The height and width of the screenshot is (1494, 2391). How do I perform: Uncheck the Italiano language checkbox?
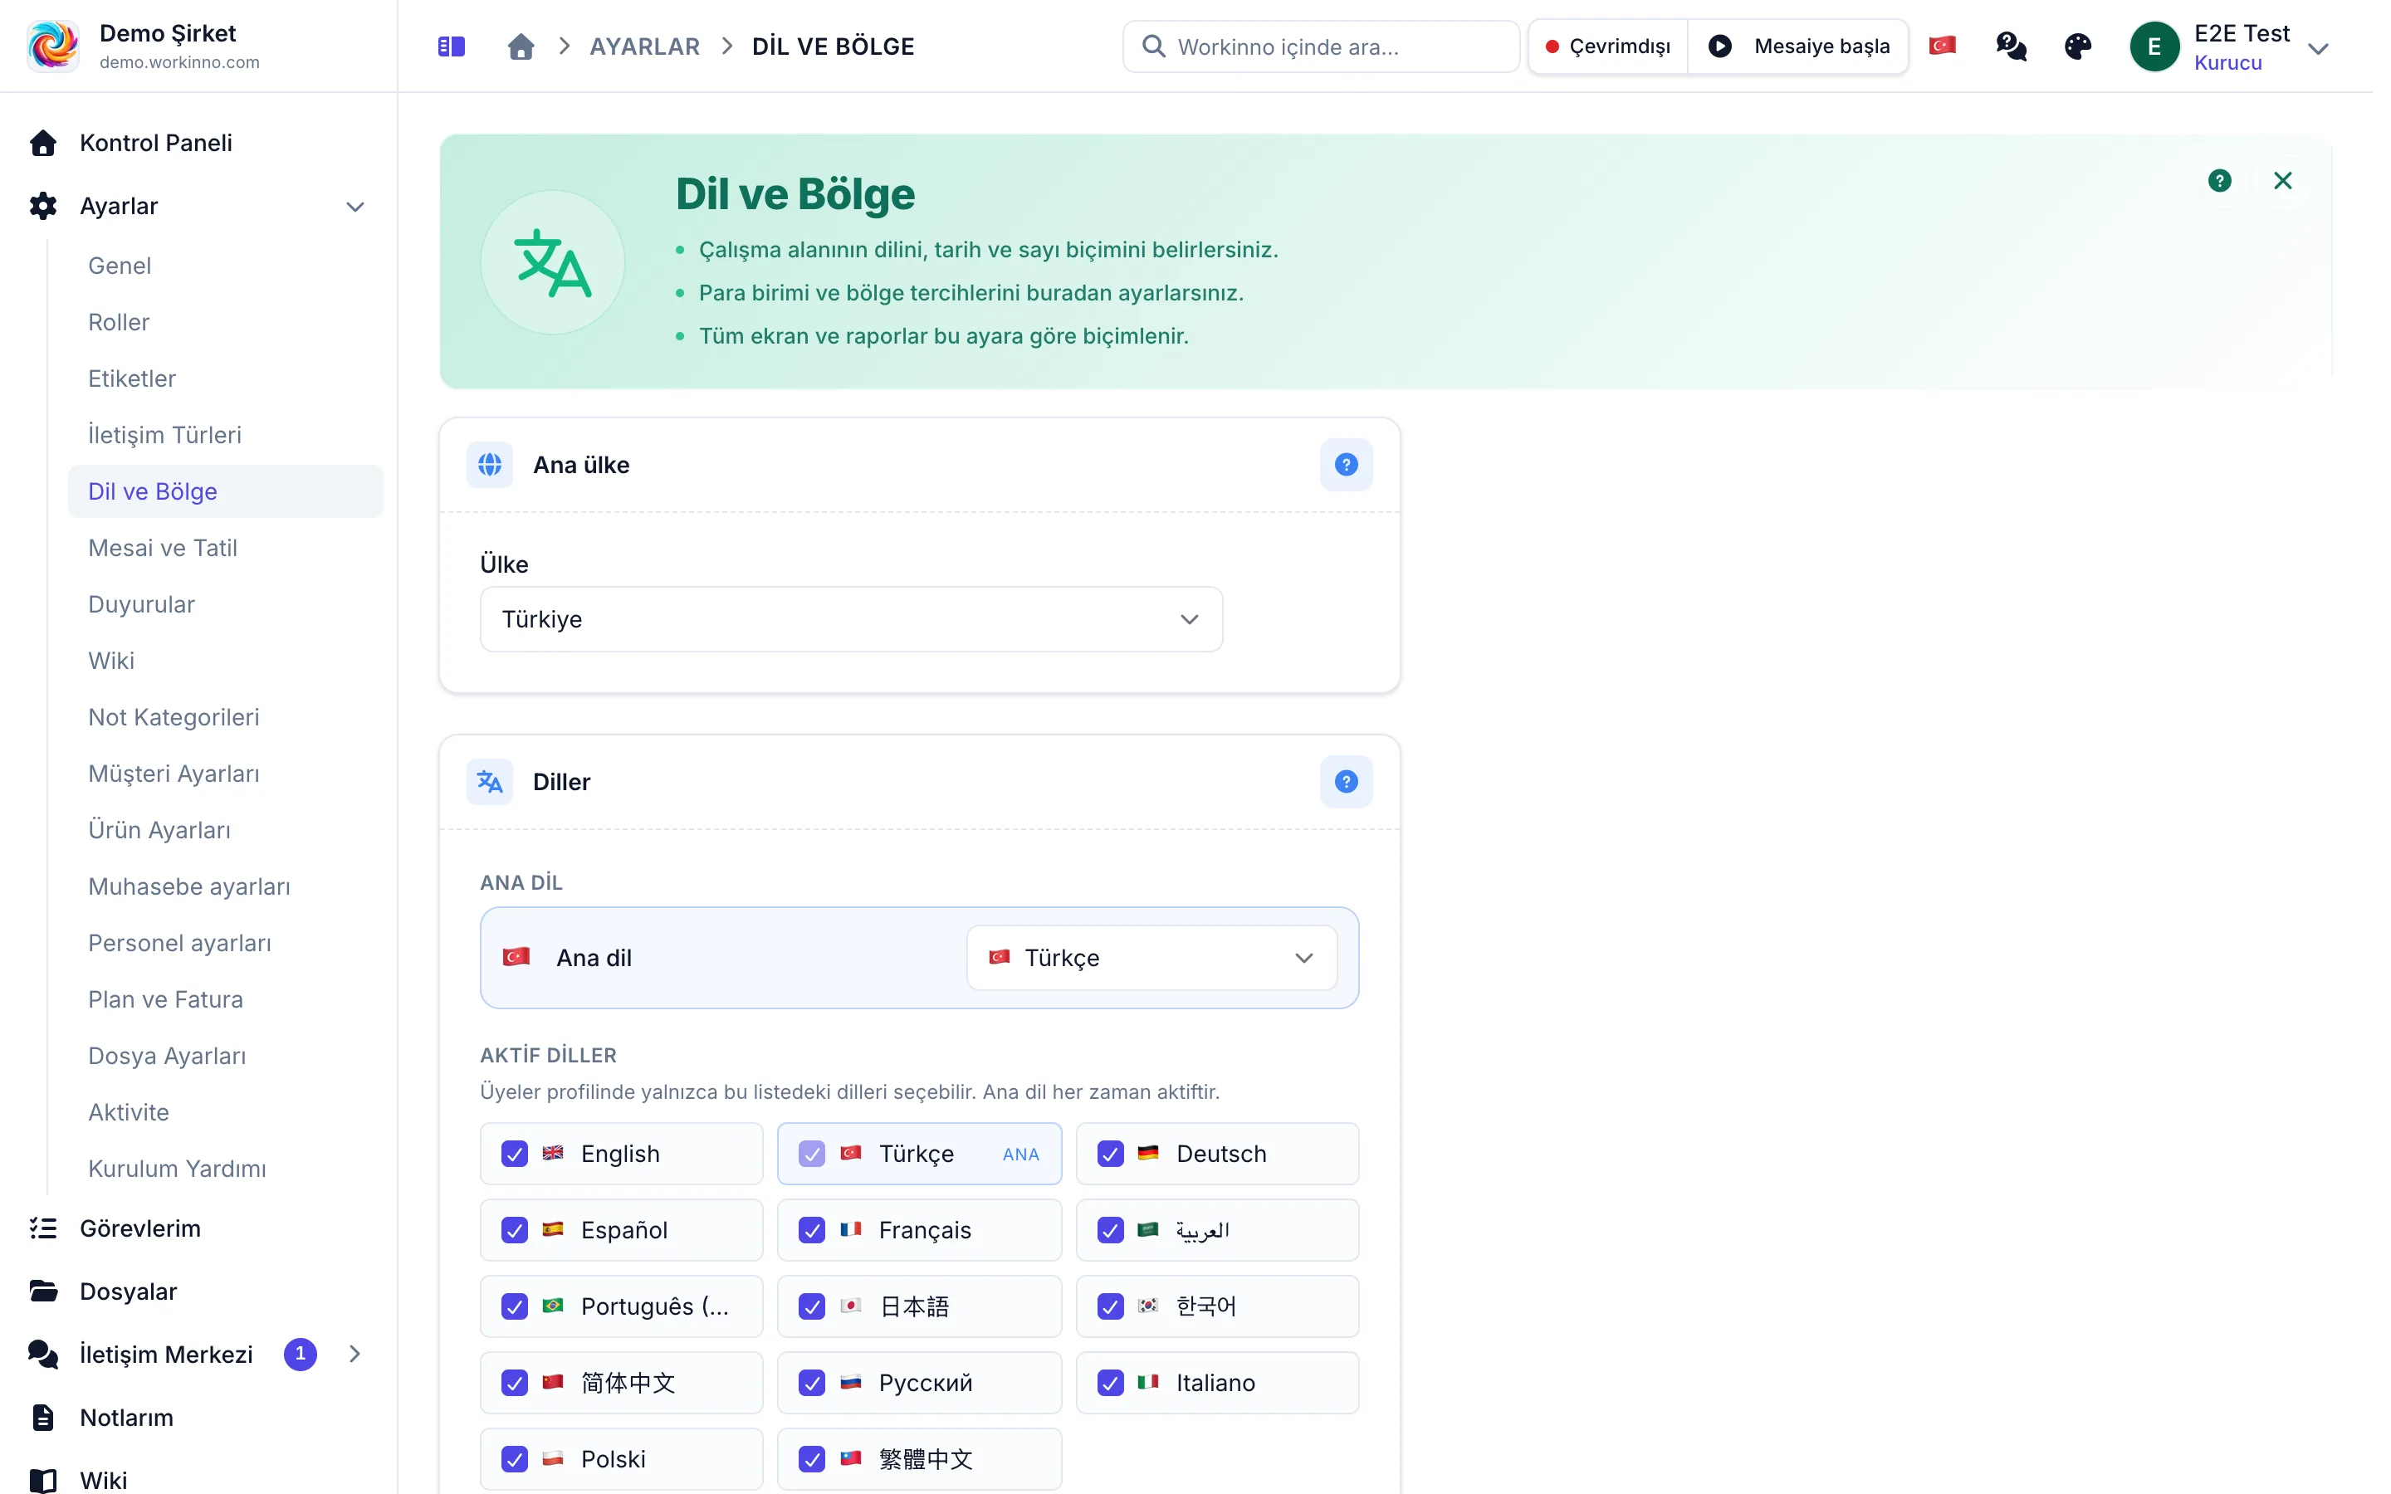coord(1111,1382)
